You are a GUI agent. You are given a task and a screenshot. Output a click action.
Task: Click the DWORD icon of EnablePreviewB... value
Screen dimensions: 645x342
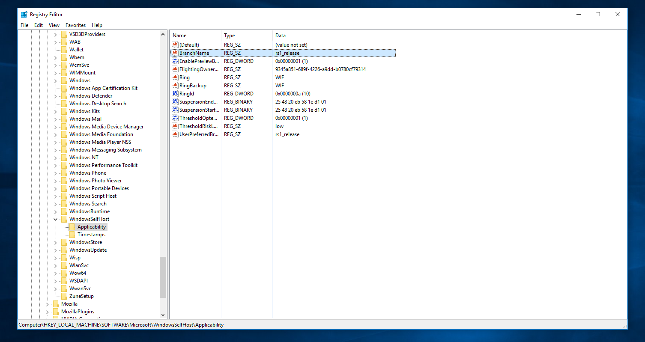tap(175, 61)
